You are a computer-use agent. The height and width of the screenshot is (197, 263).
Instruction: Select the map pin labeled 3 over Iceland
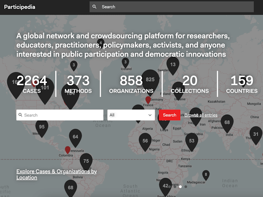click(125, 63)
